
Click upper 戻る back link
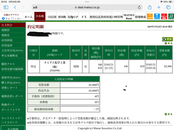coord(169,43)
